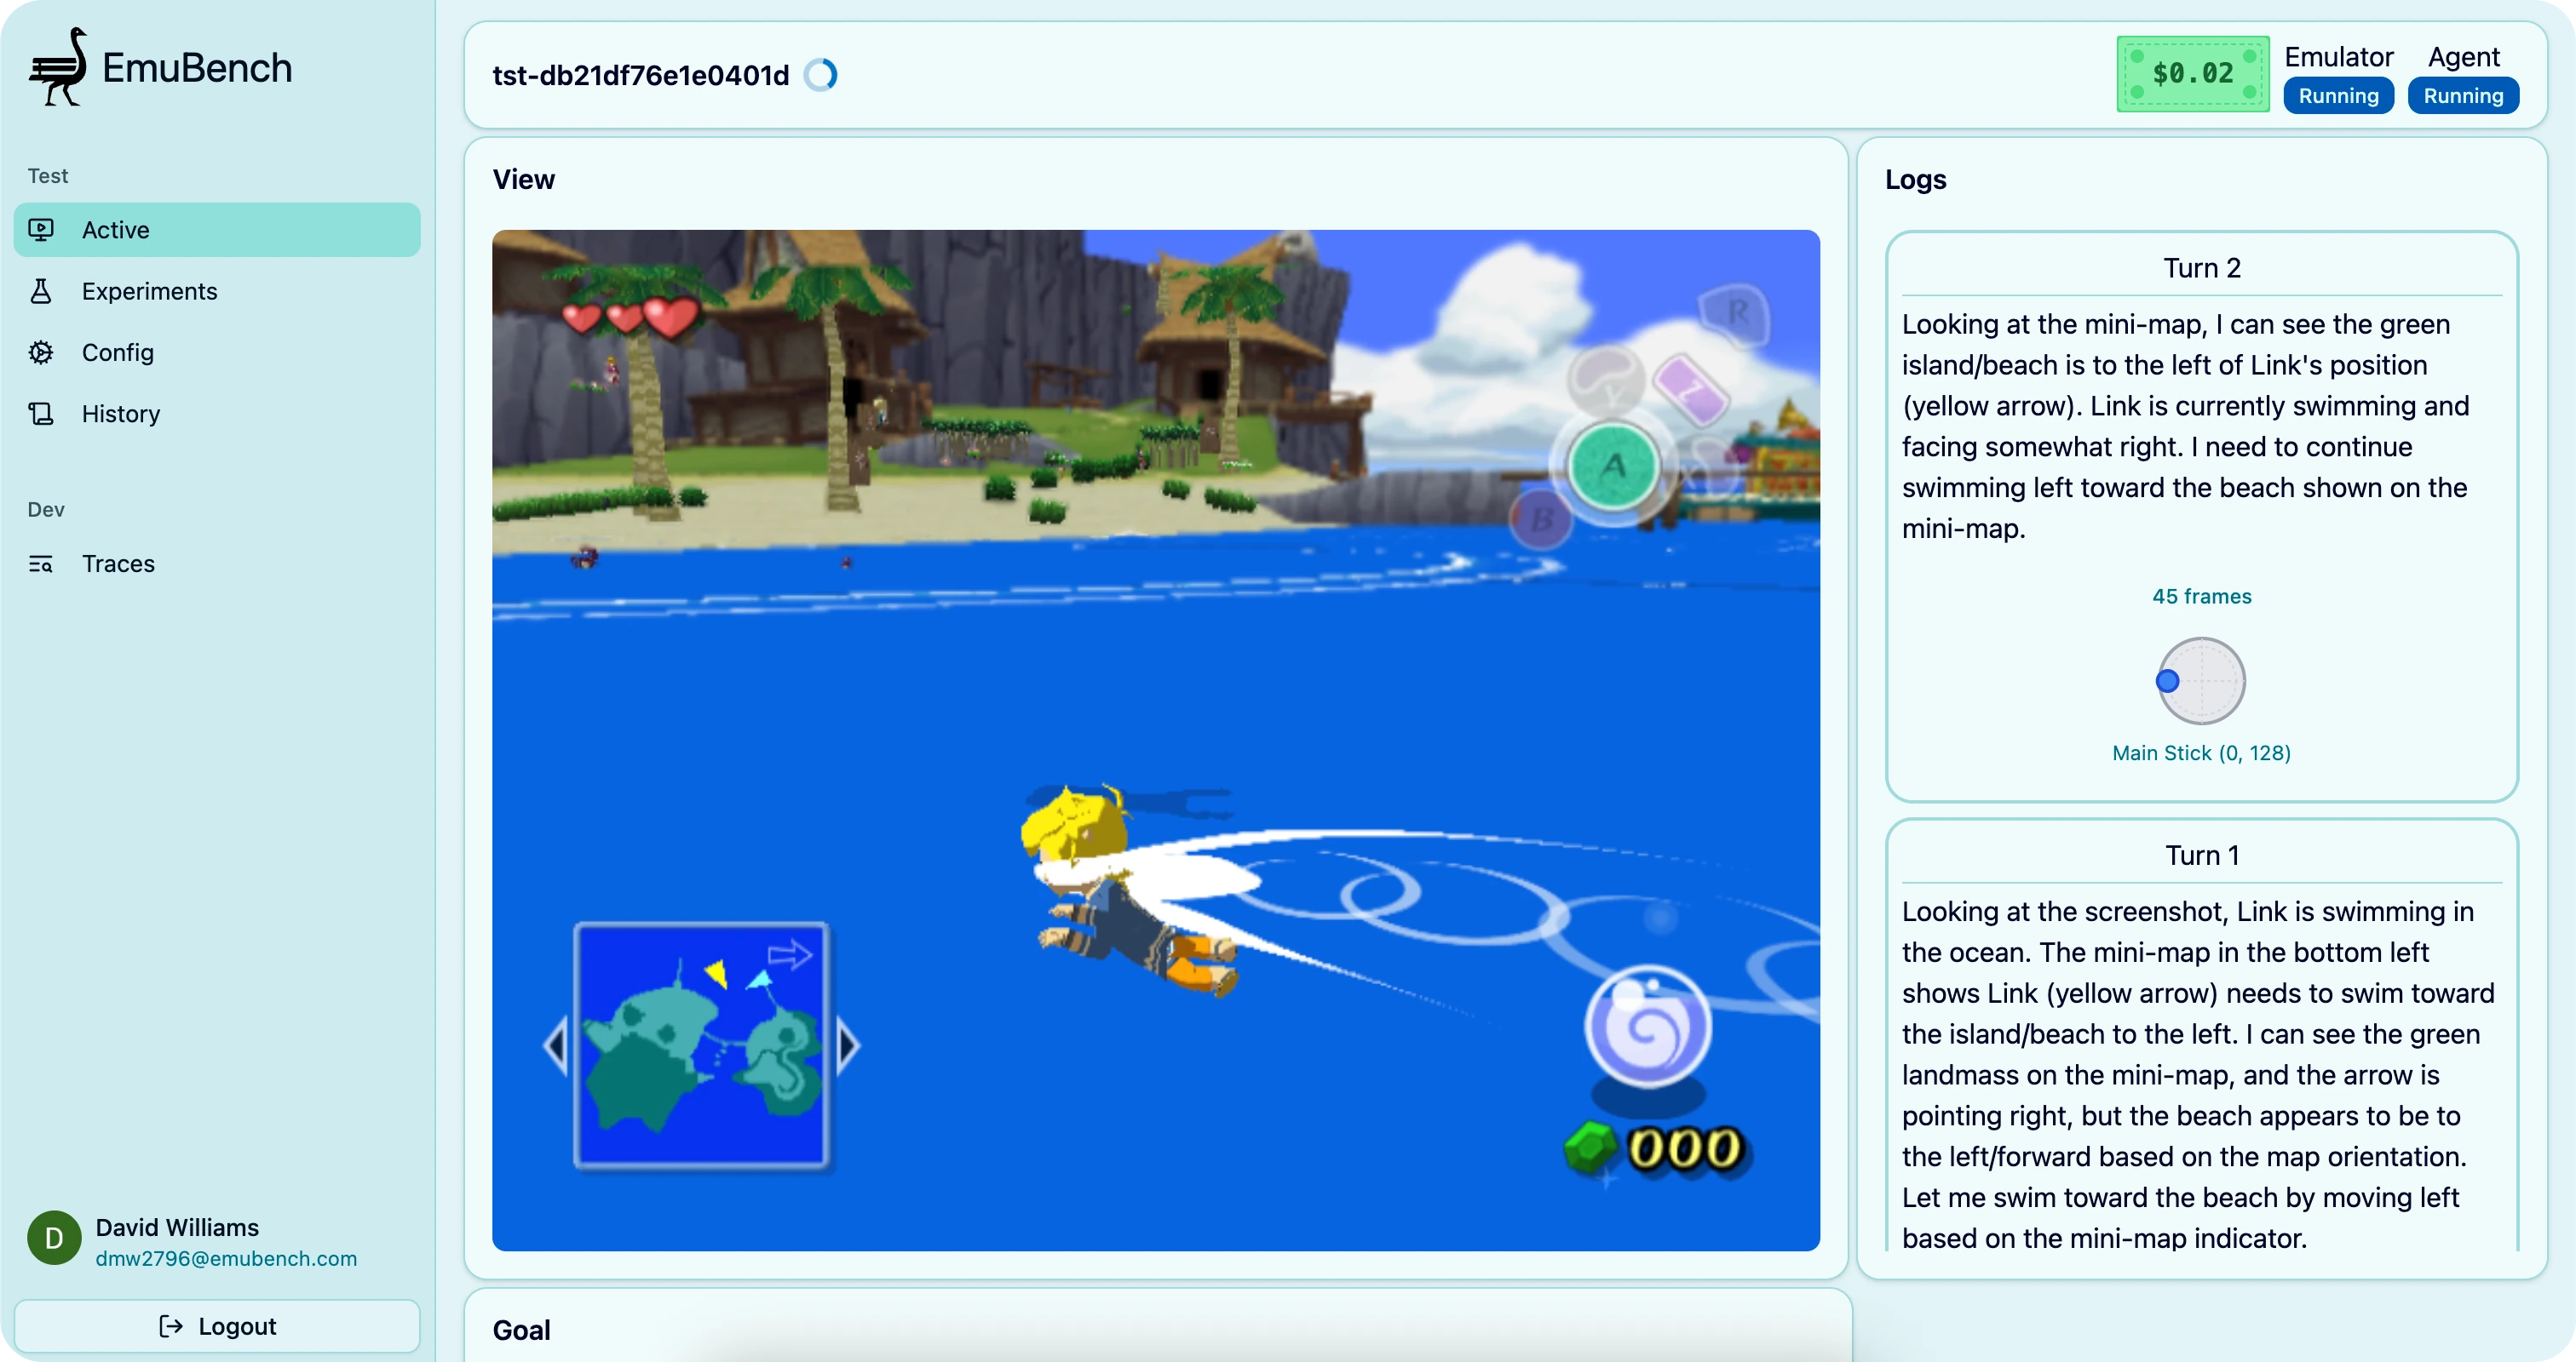Click the dmw2796@emubench.com email link
This screenshot has width=2576, height=1362.
(226, 1258)
